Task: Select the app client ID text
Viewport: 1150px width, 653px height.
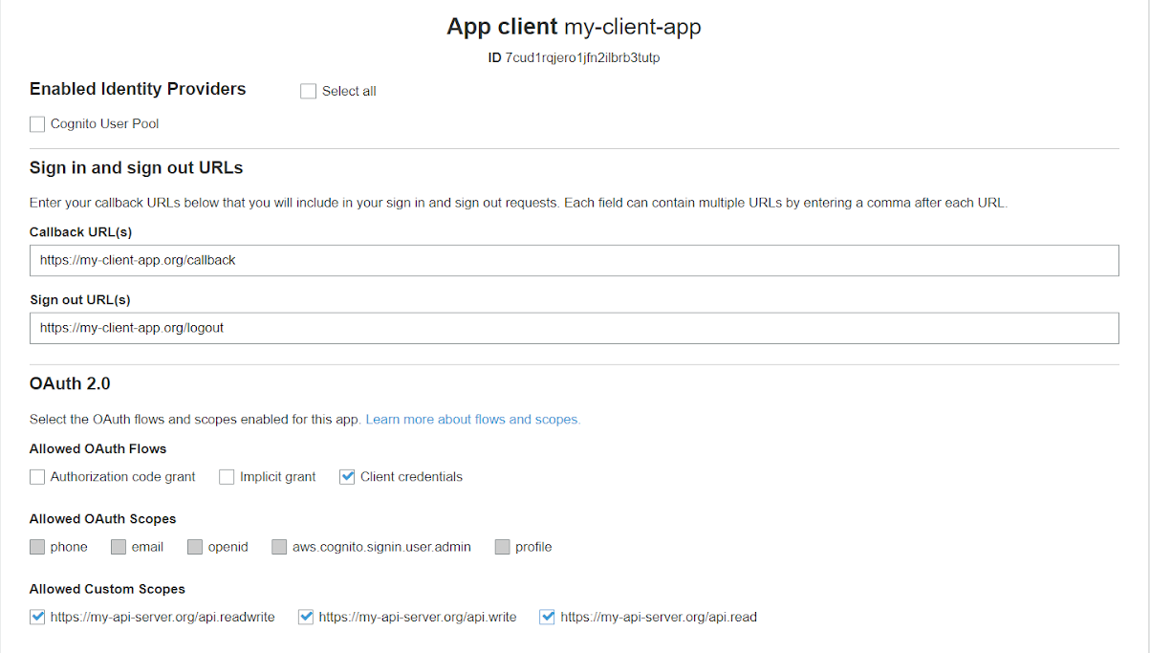Action: 581,57
